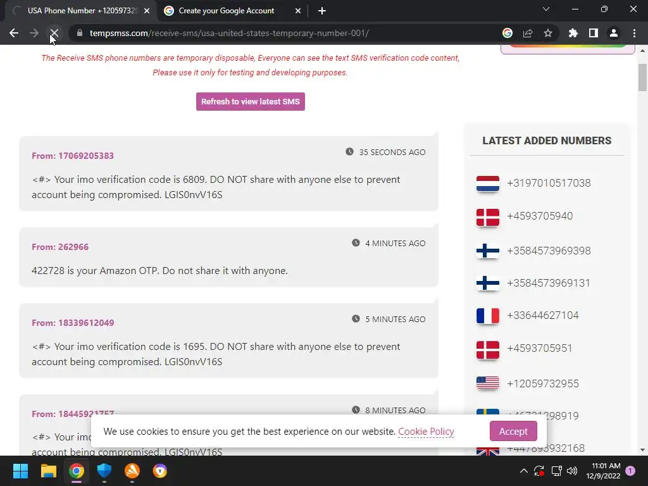
Task: Click the France flag icon
Action: (x=488, y=316)
